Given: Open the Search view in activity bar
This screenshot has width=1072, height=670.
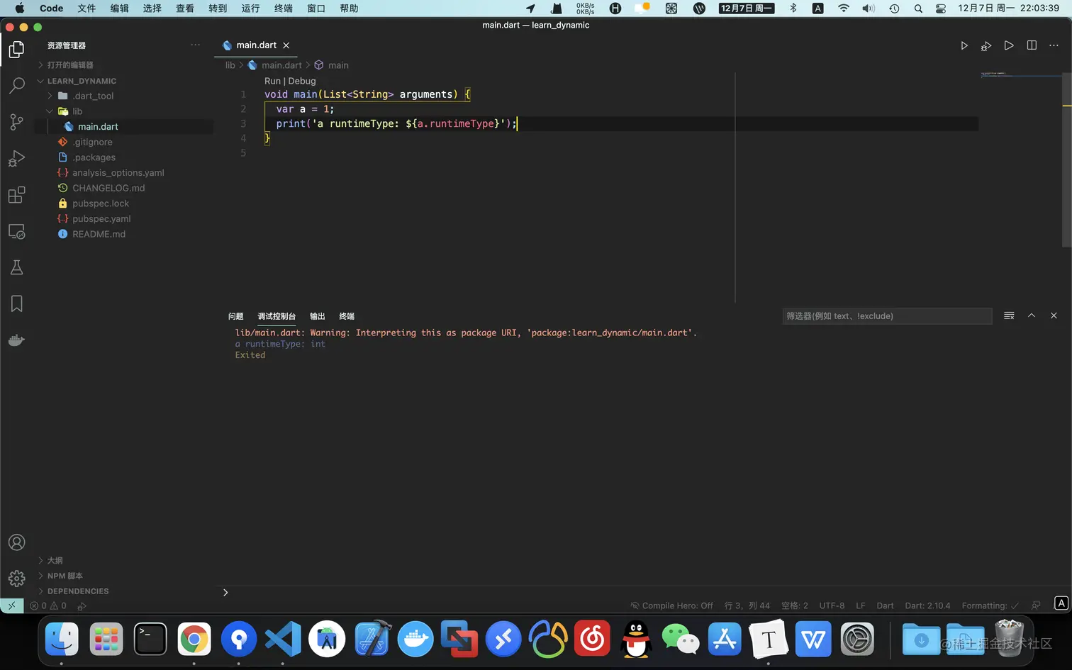Looking at the screenshot, I should [x=16, y=86].
